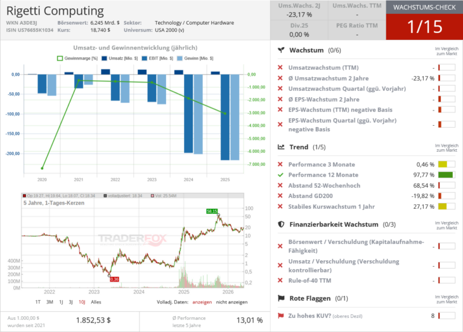Click the Div.25 metric cell

[x=299, y=30]
